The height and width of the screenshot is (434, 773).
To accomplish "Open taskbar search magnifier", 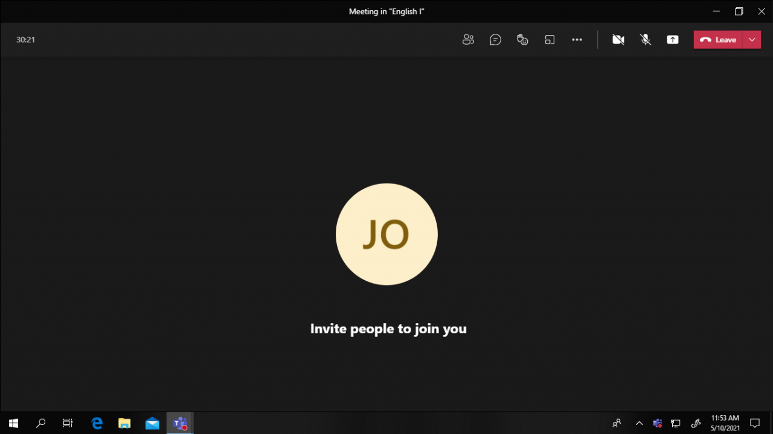I will pyautogui.click(x=41, y=423).
